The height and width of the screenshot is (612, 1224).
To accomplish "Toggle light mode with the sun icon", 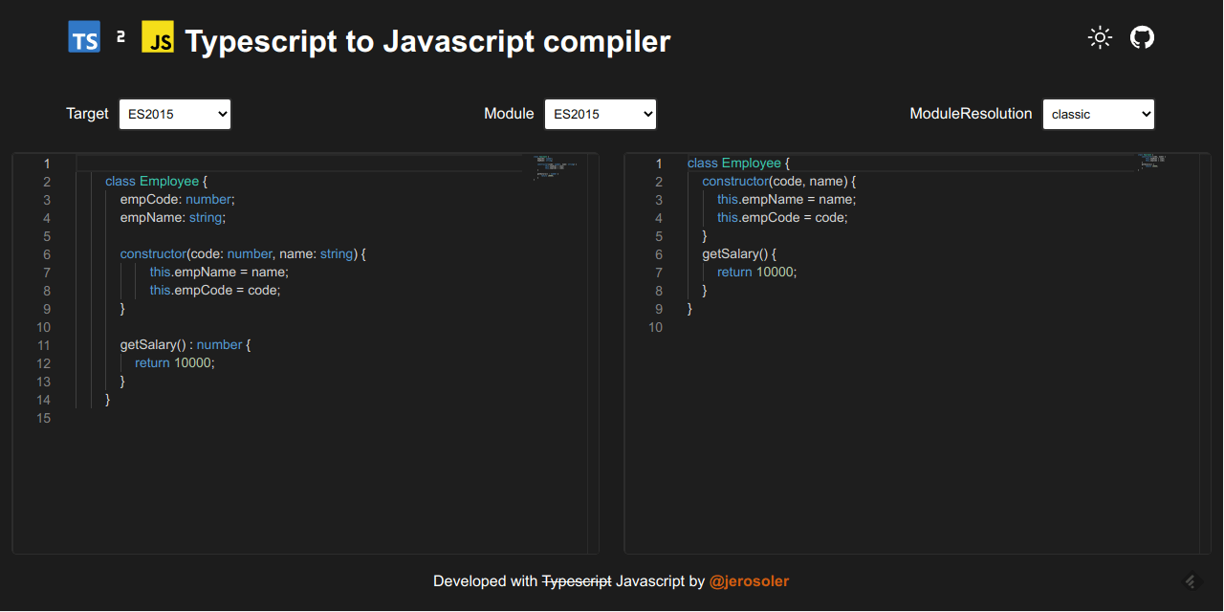I will pyautogui.click(x=1100, y=37).
